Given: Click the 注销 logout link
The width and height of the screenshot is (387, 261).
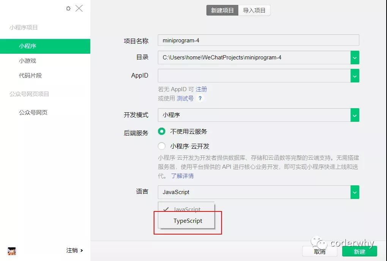Looking at the screenshot, I should (x=74, y=250).
